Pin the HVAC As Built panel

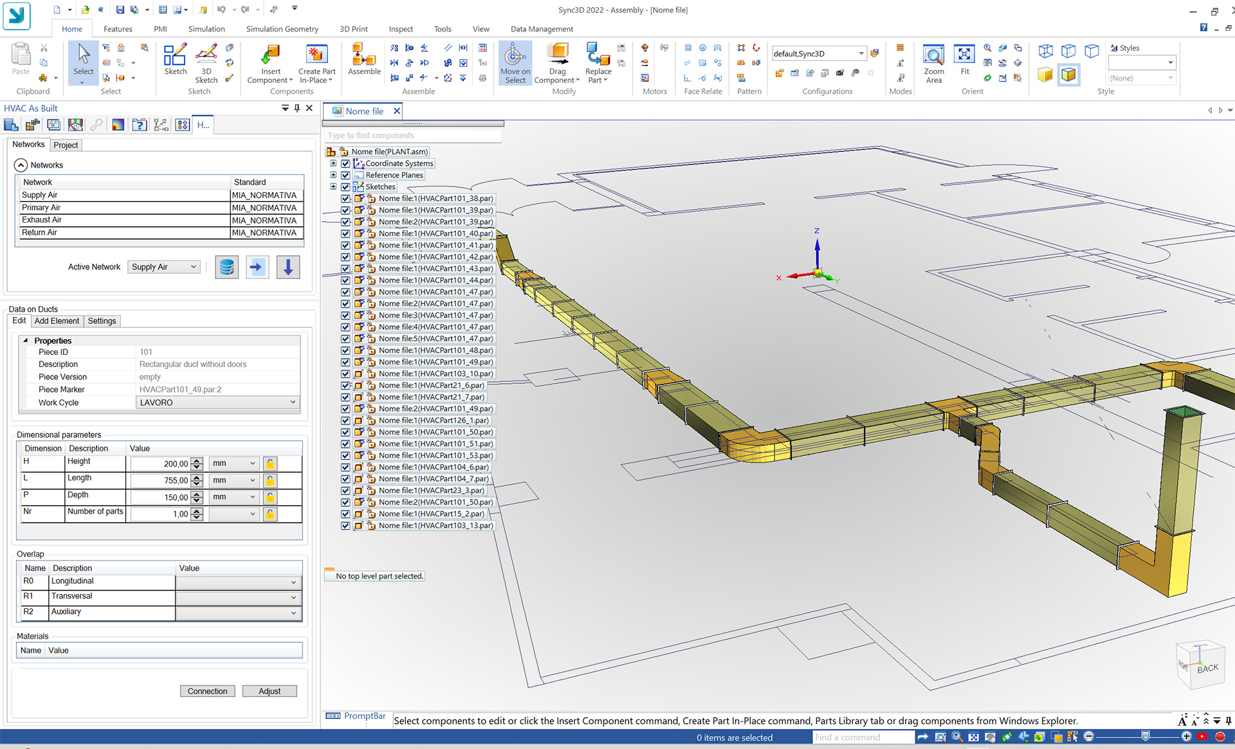pyautogui.click(x=297, y=108)
